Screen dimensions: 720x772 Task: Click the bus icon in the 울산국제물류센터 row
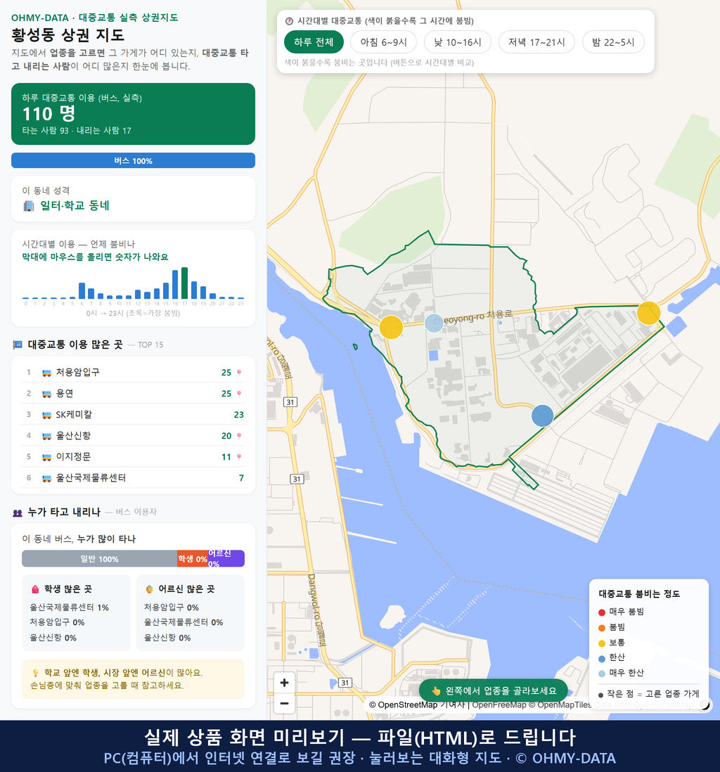click(x=46, y=478)
